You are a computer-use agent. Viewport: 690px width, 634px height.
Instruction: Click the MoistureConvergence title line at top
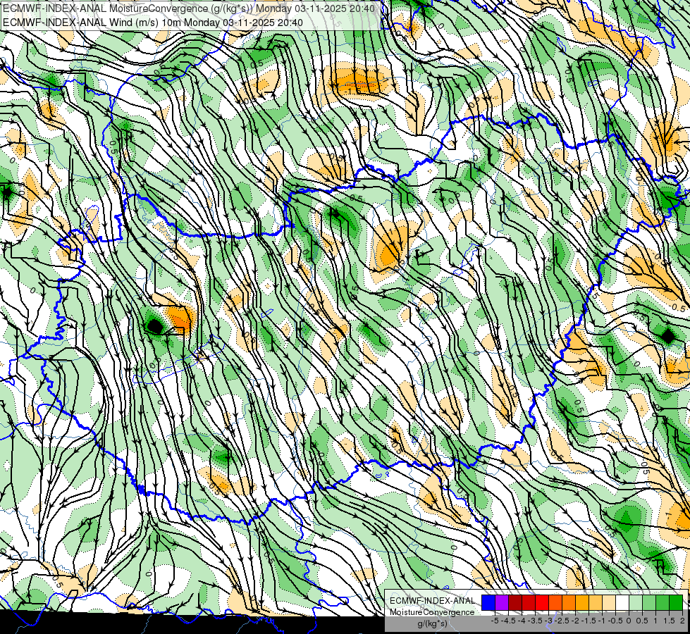tap(189, 8)
